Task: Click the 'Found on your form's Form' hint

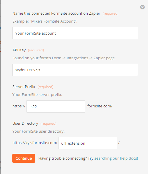Action: (x=64, y=58)
